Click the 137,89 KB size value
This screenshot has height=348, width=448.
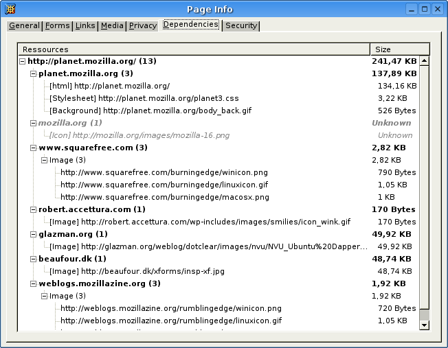394,73
